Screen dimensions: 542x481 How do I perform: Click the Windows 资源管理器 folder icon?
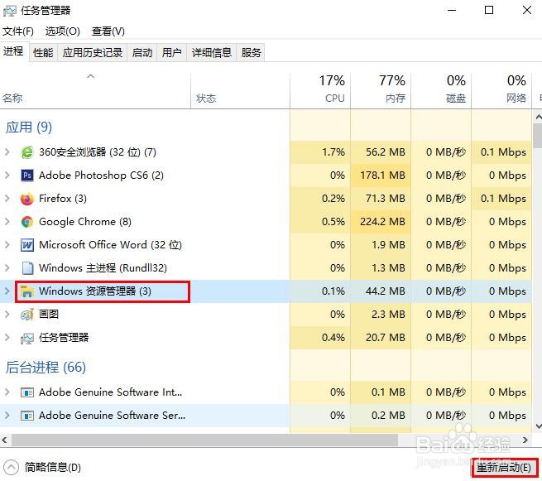coord(27,291)
